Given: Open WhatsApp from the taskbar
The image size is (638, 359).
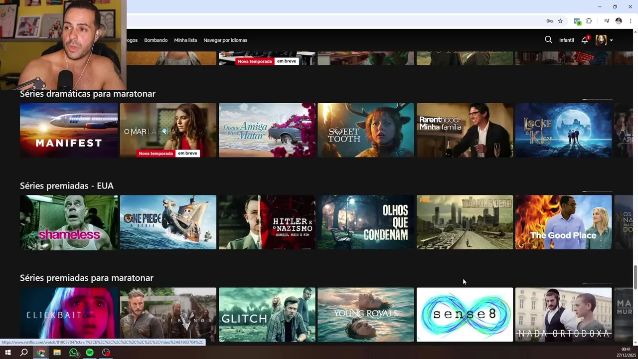Looking at the screenshot, I should 74,353.
